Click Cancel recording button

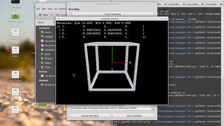tap(90, 116)
